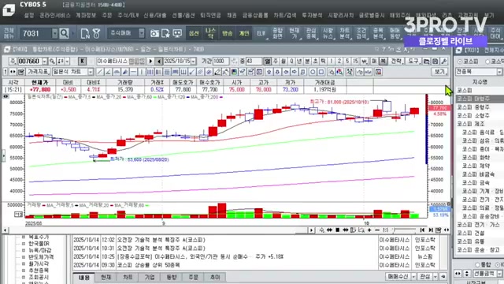Open the stock code 007660 dropdown arrow
Image resolution: width=504 pixels, height=284 pixels.
pos(44,62)
